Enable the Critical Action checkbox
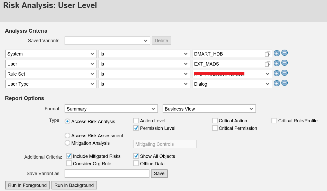Image resolution: width=327 pixels, height=191 pixels. (x=215, y=121)
